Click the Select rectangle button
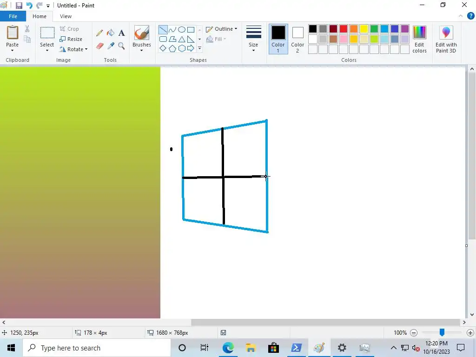 pyautogui.click(x=47, y=33)
